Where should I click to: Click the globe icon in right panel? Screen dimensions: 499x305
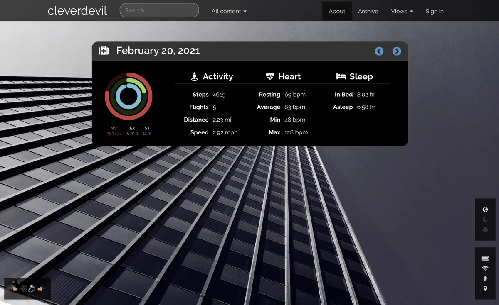pyautogui.click(x=485, y=210)
